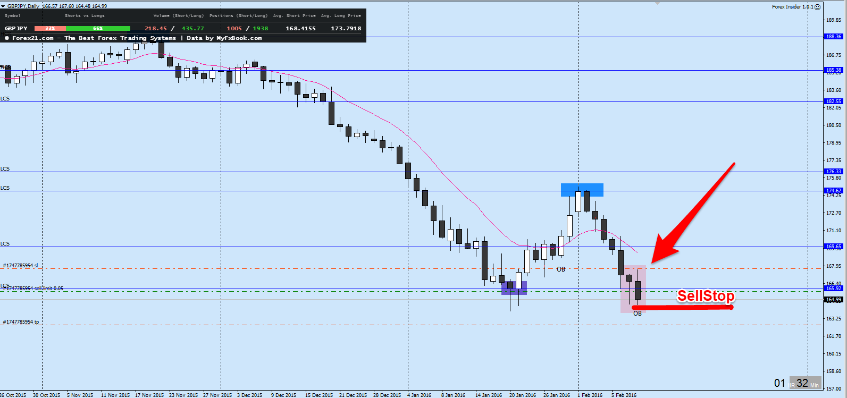Select the 182.55 blue price level tag
The width and height of the screenshot is (847, 398).
tap(833, 101)
